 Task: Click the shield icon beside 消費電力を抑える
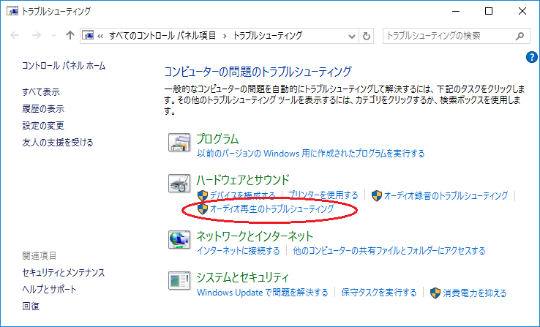[435, 293]
